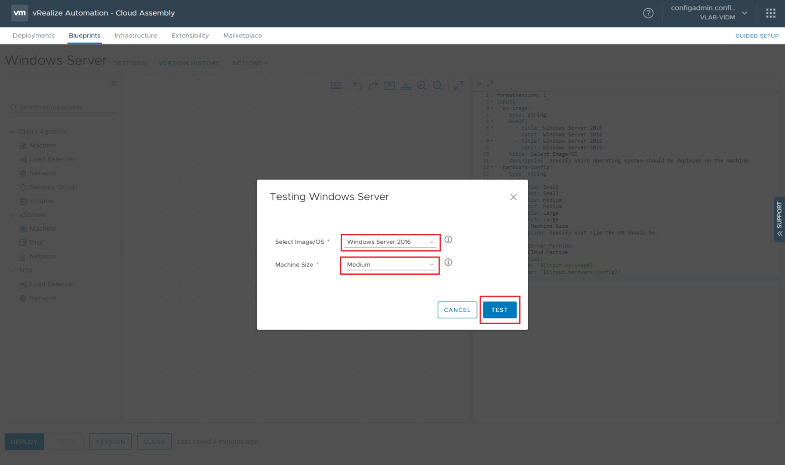
Task: Switch to the Deployments tab
Action: (34, 36)
